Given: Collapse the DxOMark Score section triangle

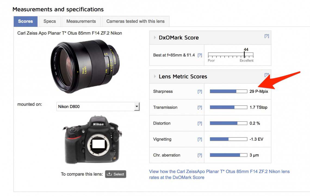Looking at the screenshot, I should [155, 38].
